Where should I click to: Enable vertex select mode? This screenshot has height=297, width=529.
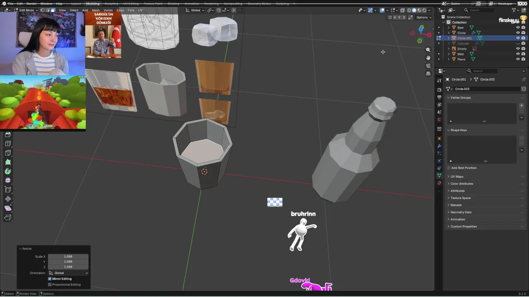coord(42,10)
